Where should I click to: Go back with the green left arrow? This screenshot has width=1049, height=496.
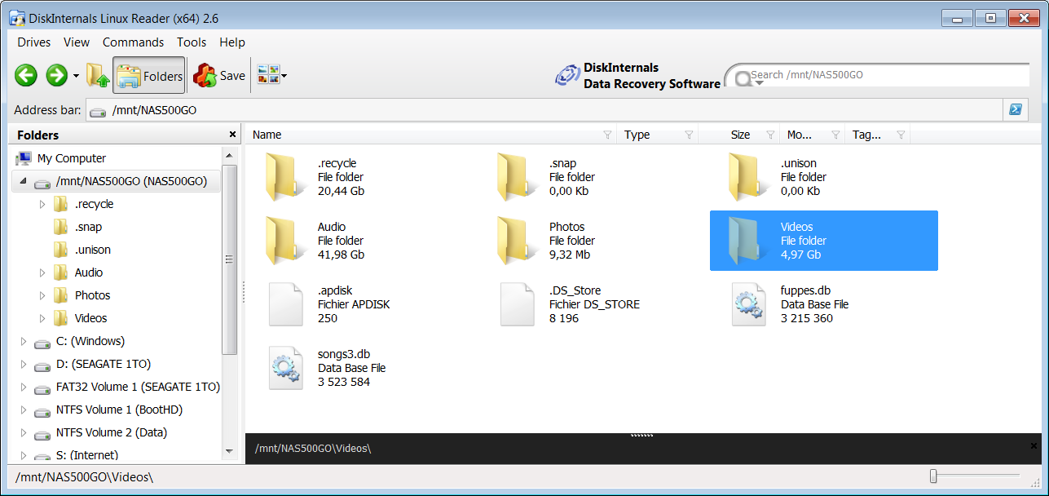(x=26, y=76)
